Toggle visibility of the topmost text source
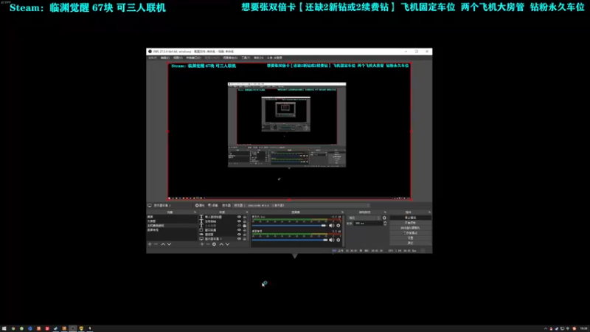The height and width of the screenshot is (332, 590). (239, 217)
